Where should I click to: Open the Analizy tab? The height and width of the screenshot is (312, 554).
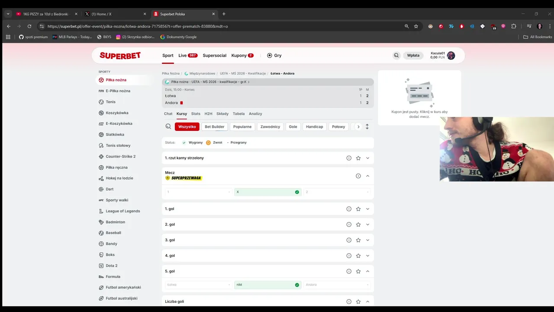255,114
